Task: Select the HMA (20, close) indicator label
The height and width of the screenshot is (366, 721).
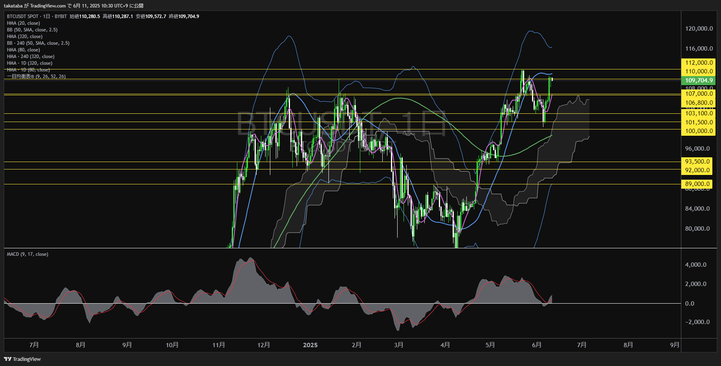Action: [24, 23]
